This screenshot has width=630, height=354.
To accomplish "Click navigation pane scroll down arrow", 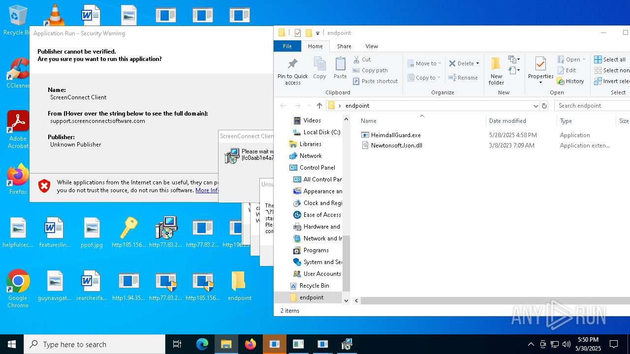I will pos(346,300).
